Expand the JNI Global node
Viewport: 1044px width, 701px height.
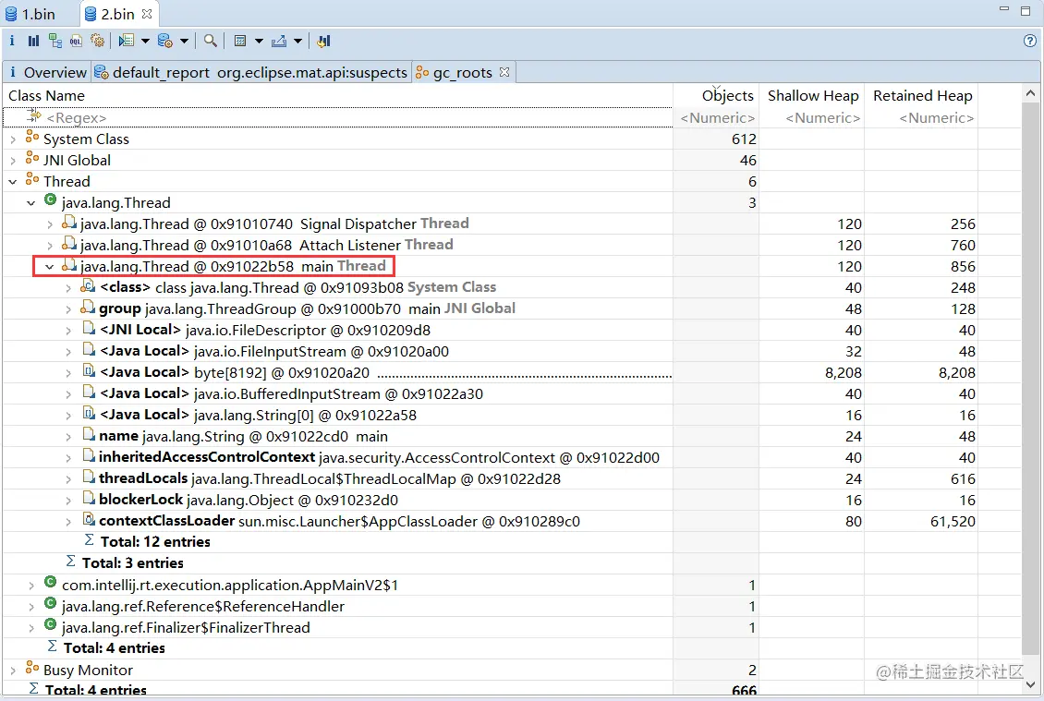13,161
